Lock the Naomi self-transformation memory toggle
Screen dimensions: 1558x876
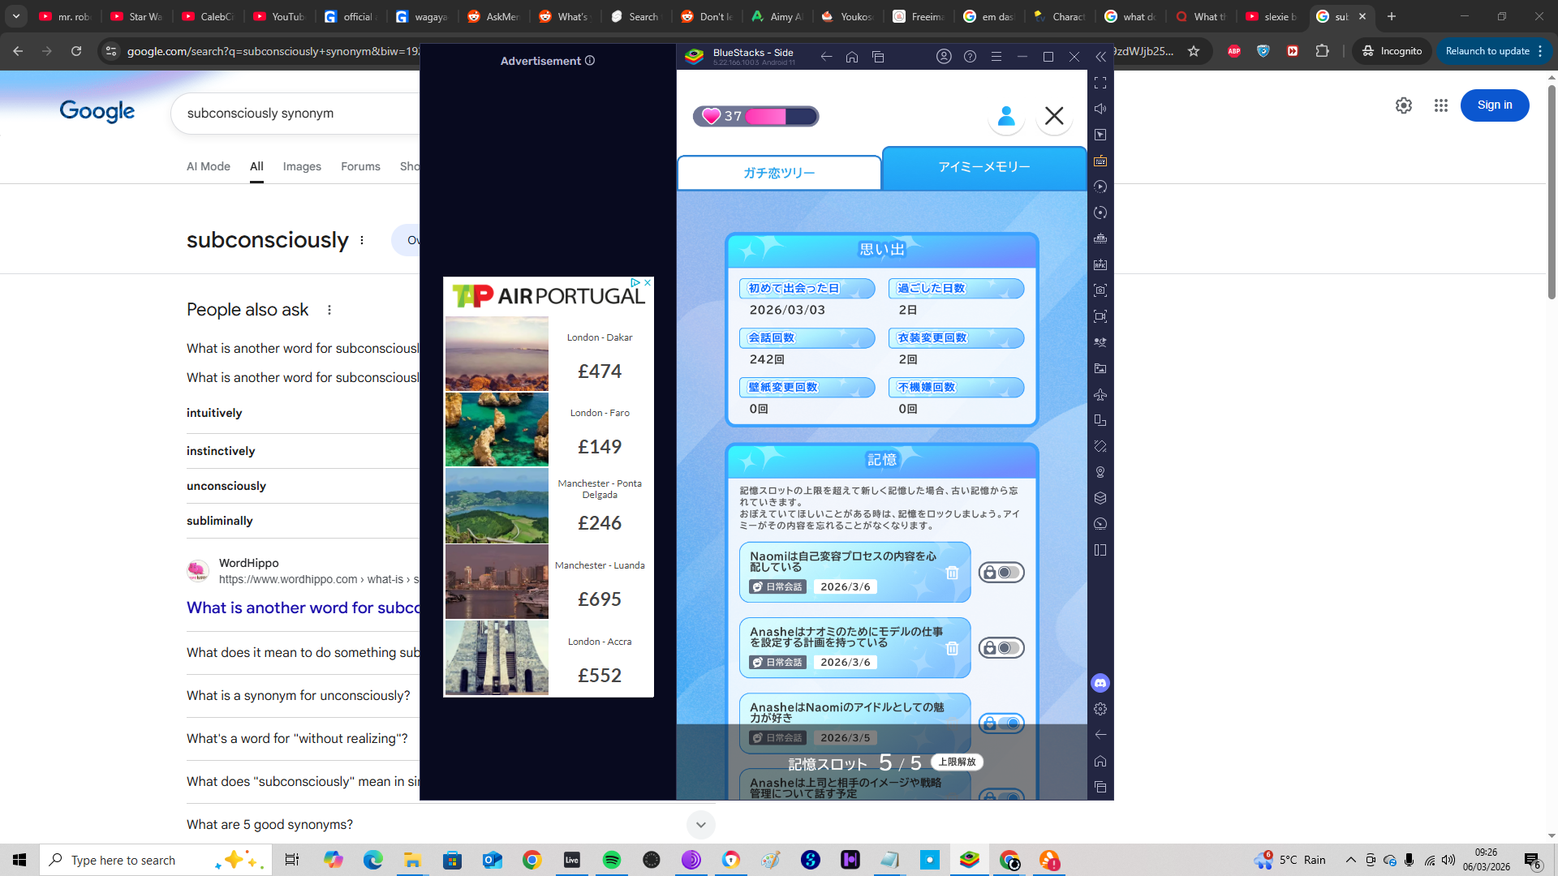tap(1001, 573)
